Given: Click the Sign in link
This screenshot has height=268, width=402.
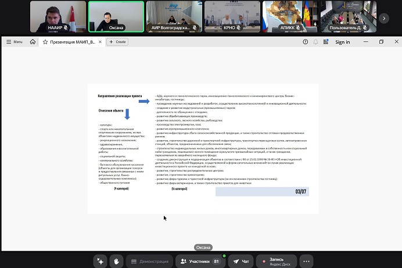Looking at the screenshot, I should pos(342,42).
